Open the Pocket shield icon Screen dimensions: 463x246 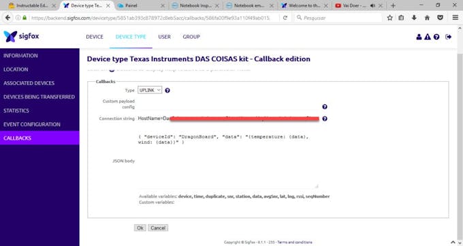[440, 18]
